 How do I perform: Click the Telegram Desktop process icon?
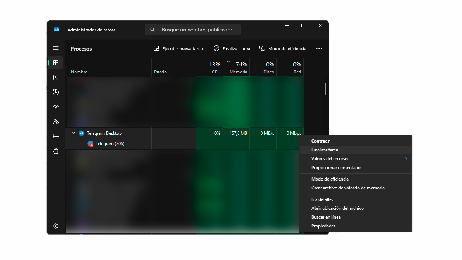tap(82, 133)
